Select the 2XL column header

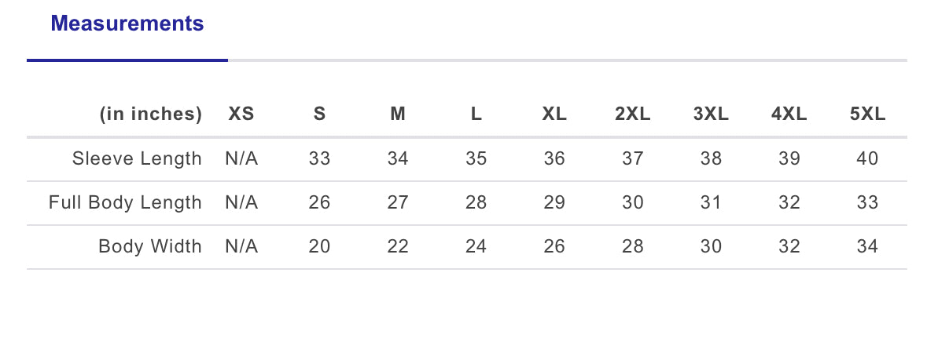point(632,115)
